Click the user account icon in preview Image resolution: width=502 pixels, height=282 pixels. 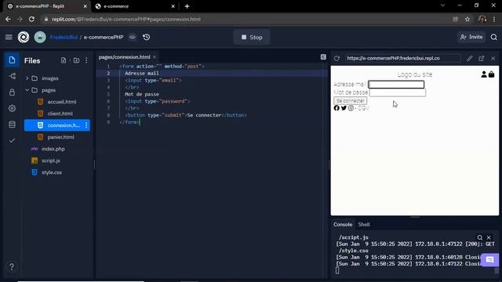point(484,74)
